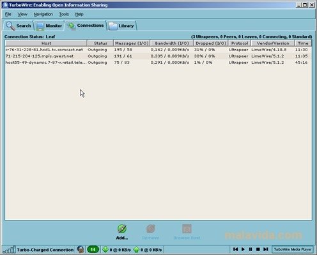Switch to the Library tab
317x255 pixels.
[x=121, y=26]
